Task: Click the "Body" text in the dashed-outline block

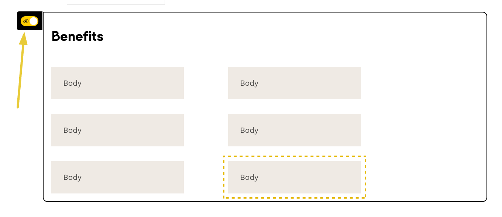Action: [x=249, y=177]
